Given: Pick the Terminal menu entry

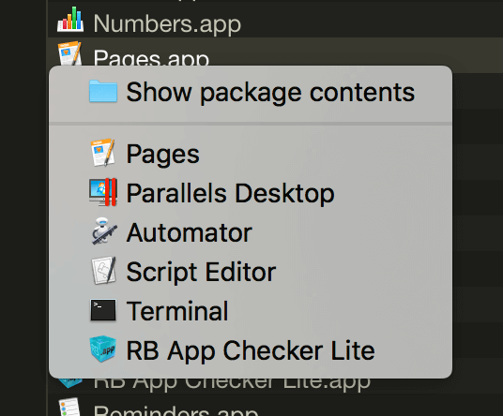Looking at the screenshot, I should point(251,311).
